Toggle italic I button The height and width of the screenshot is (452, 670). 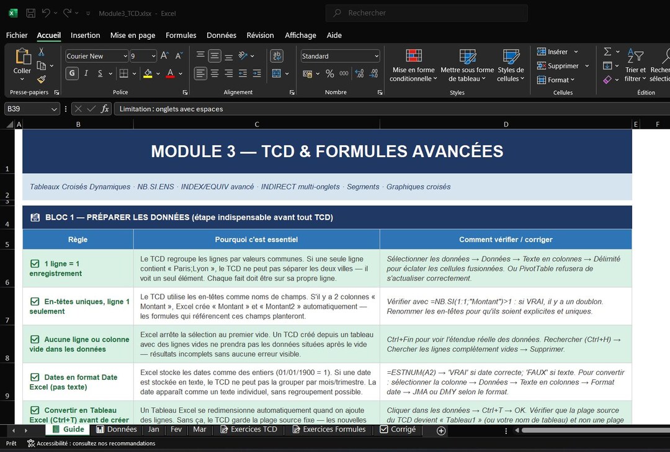[x=86, y=73]
